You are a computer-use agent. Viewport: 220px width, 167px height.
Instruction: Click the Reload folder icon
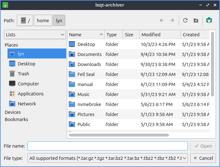(x=185, y=21)
